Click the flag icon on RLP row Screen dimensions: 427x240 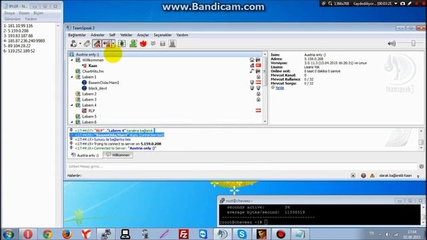258,111
